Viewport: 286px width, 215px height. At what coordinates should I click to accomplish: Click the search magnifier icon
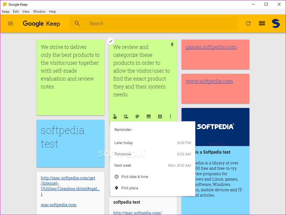(77, 23)
